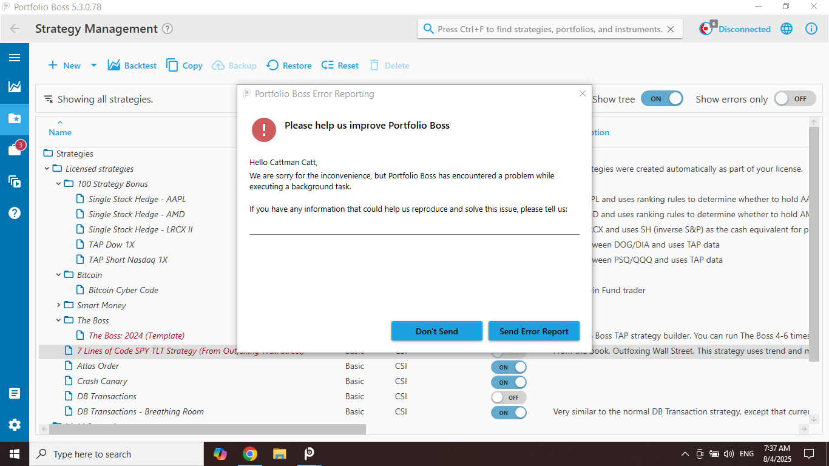The height and width of the screenshot is (466, 829).
Task: Open the dropdown arrow next to New
Action: coord(93,66)
